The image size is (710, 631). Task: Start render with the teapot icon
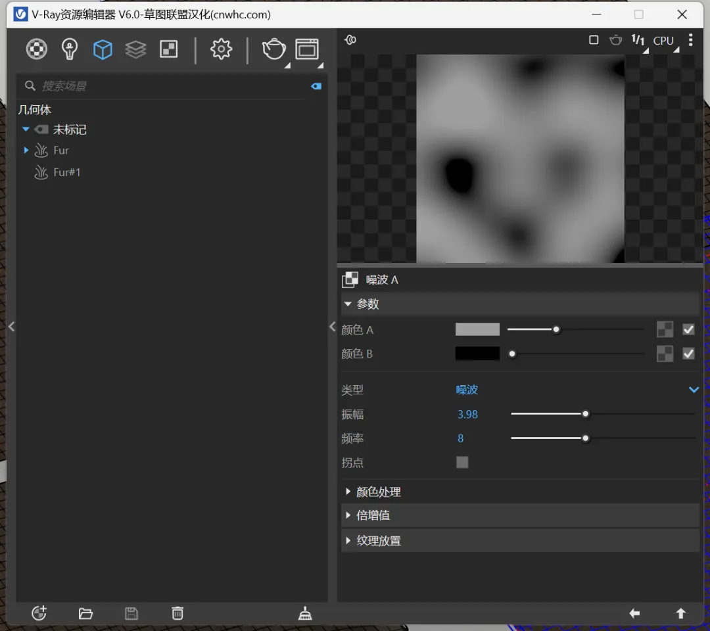pos(274,49)
